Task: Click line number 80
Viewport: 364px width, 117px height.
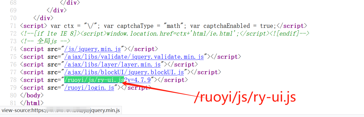Action: 13,95
